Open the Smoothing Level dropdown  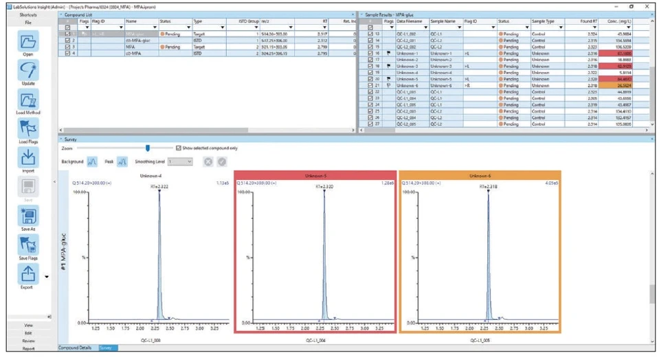click(180, 161)
